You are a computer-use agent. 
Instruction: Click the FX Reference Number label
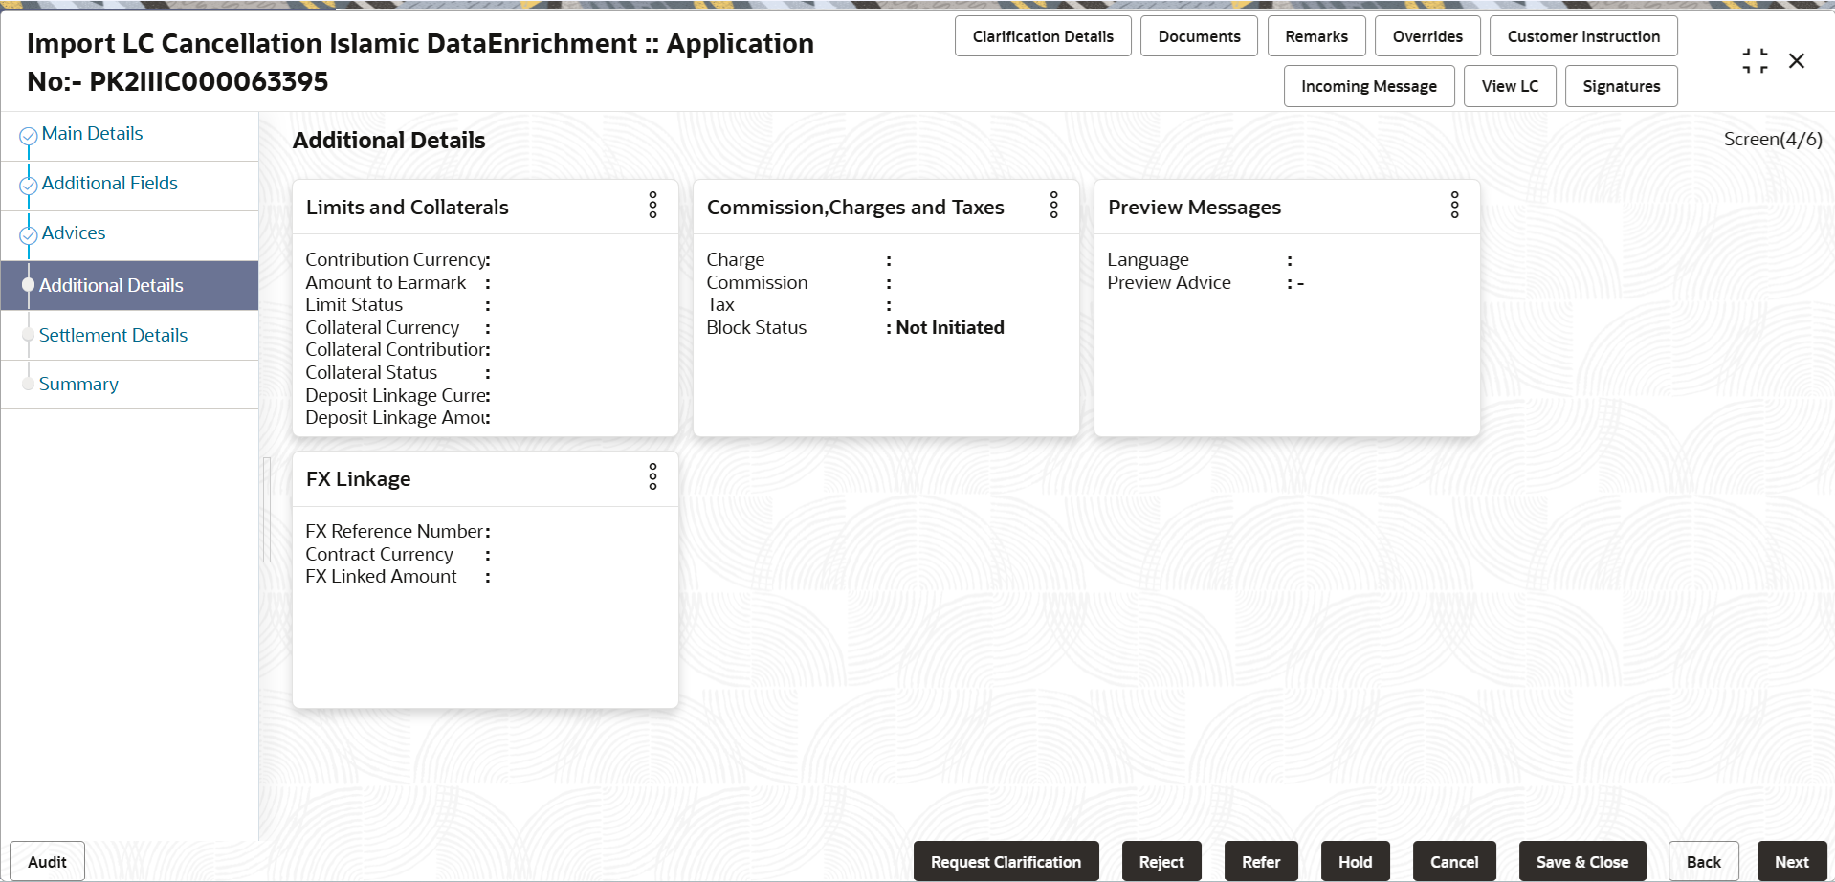point(394,532)
